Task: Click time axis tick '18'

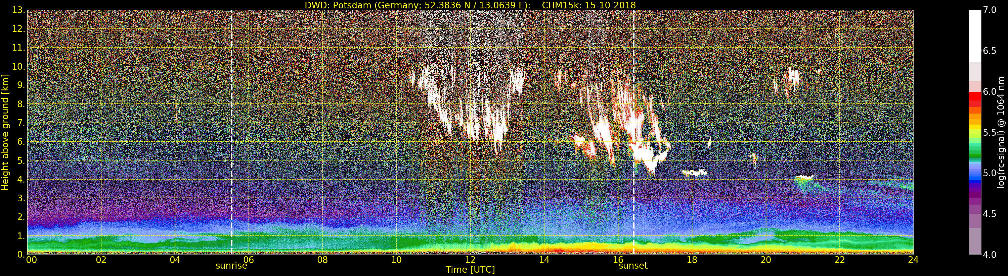Action: pos(692,260)
